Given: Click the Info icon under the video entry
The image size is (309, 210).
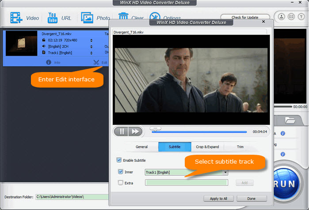Looking at the screenshot, I should coord(49,62).
